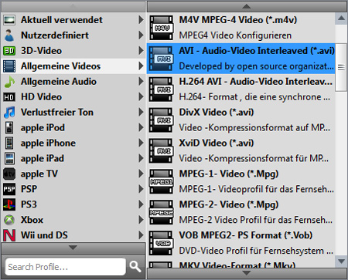Open the apple TV category

click(73, 174)
